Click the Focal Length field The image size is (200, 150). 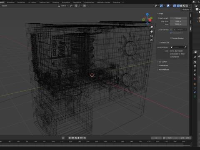[x=178, y=18]
